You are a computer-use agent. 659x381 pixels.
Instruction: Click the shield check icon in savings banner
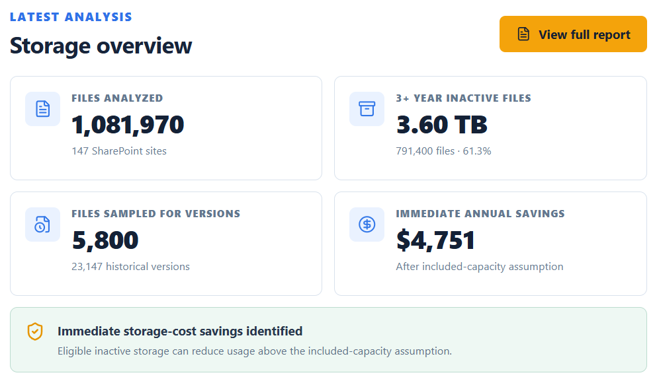pyautogui.click(x=35, y=331)
